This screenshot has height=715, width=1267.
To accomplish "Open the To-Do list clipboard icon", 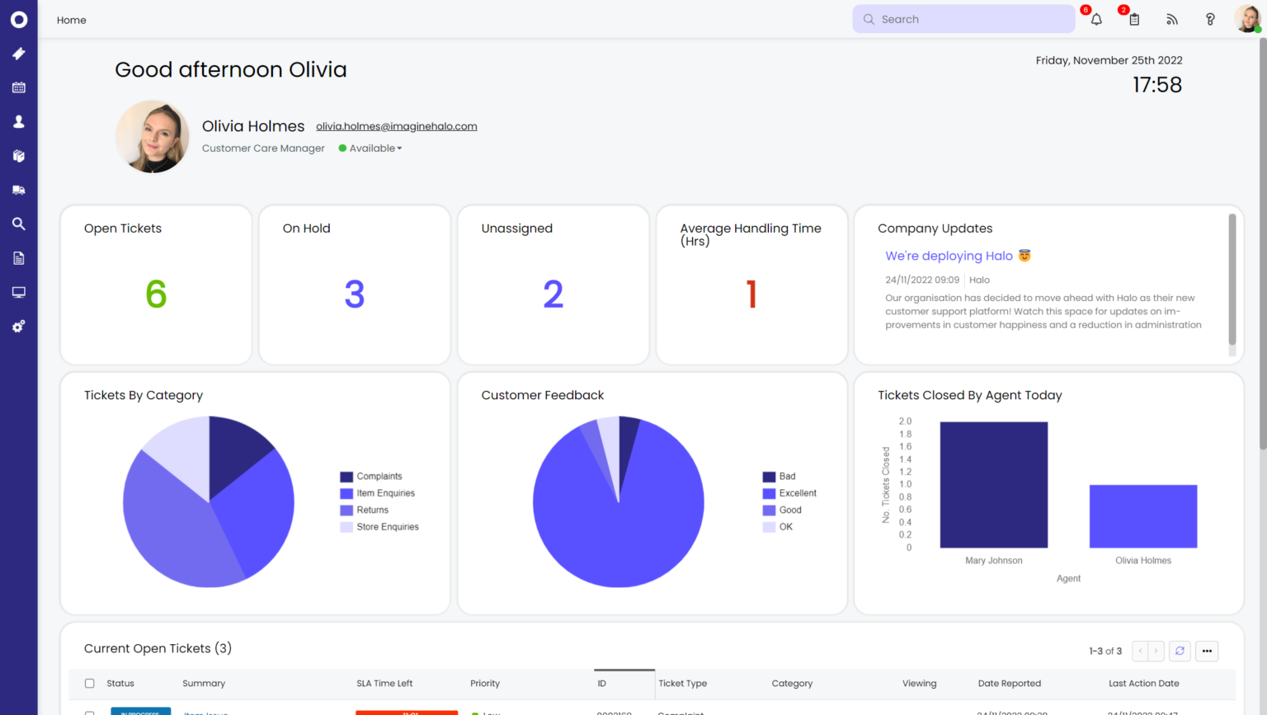I will click(x=1133, y=19).
